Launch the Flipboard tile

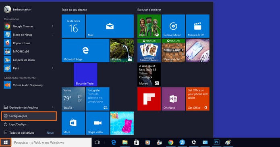coord(149,99)
